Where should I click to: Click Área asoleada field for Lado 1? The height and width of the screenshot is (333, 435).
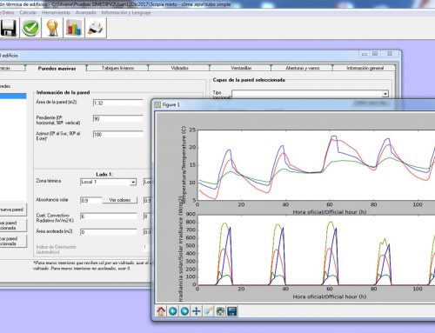109,232
